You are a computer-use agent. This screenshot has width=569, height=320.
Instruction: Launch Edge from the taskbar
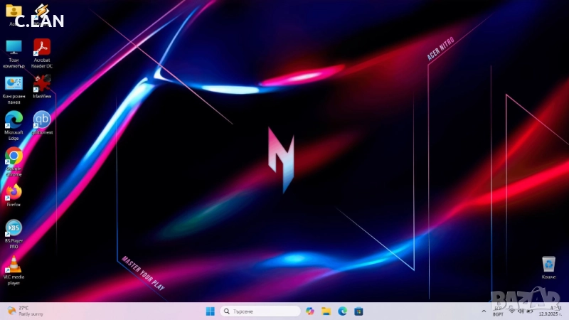pos(343,311)
